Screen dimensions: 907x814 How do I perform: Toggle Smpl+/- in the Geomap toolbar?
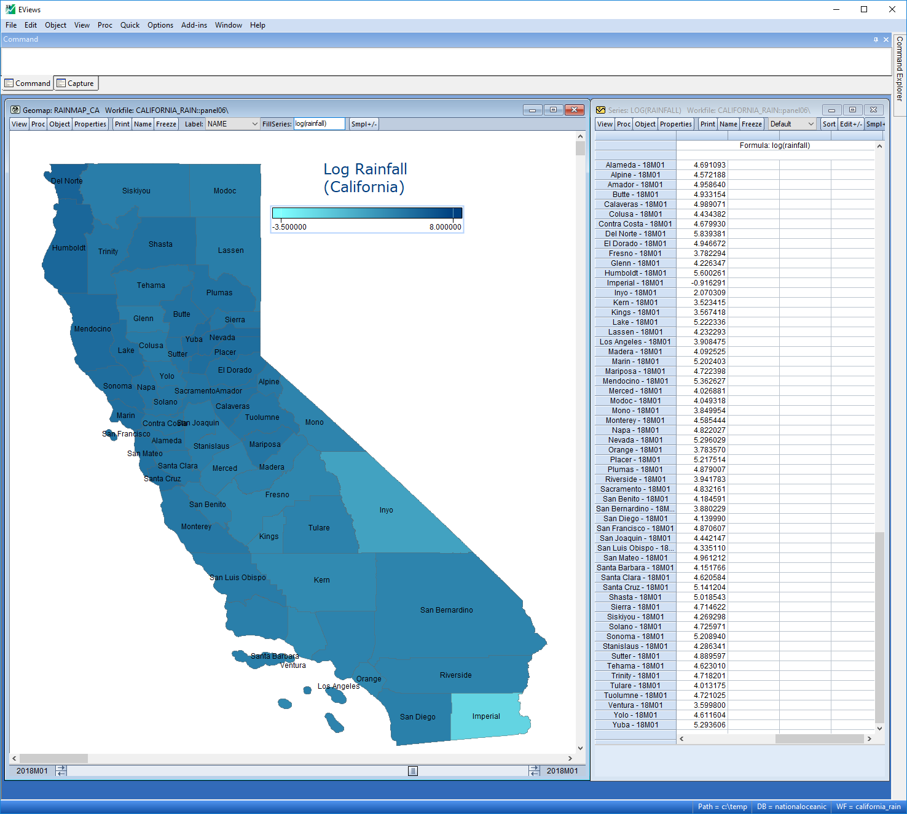point(364,124)
